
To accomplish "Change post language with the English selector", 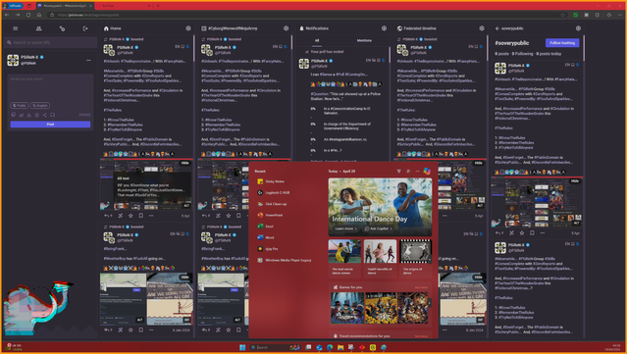I will pos(40,106).
